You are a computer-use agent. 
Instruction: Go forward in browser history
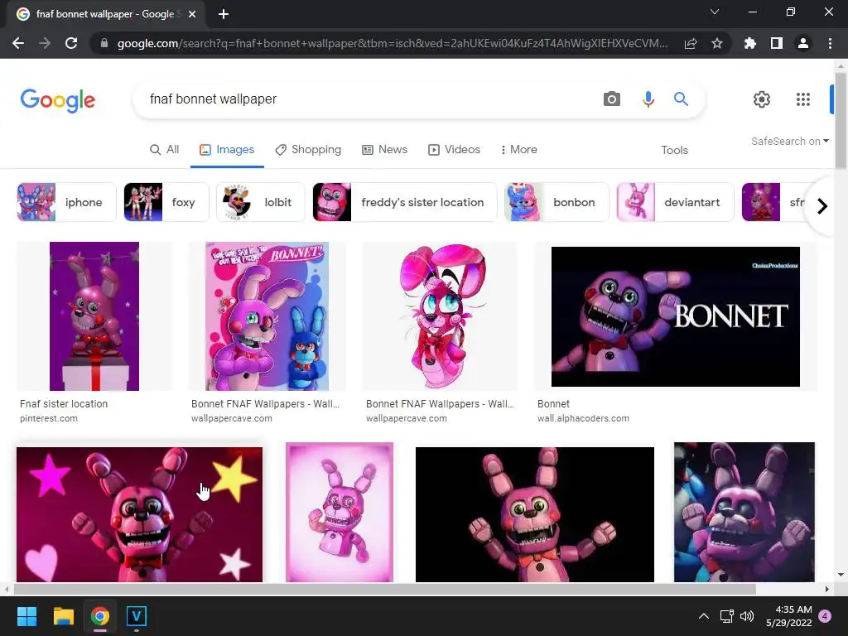pos(45,43)
